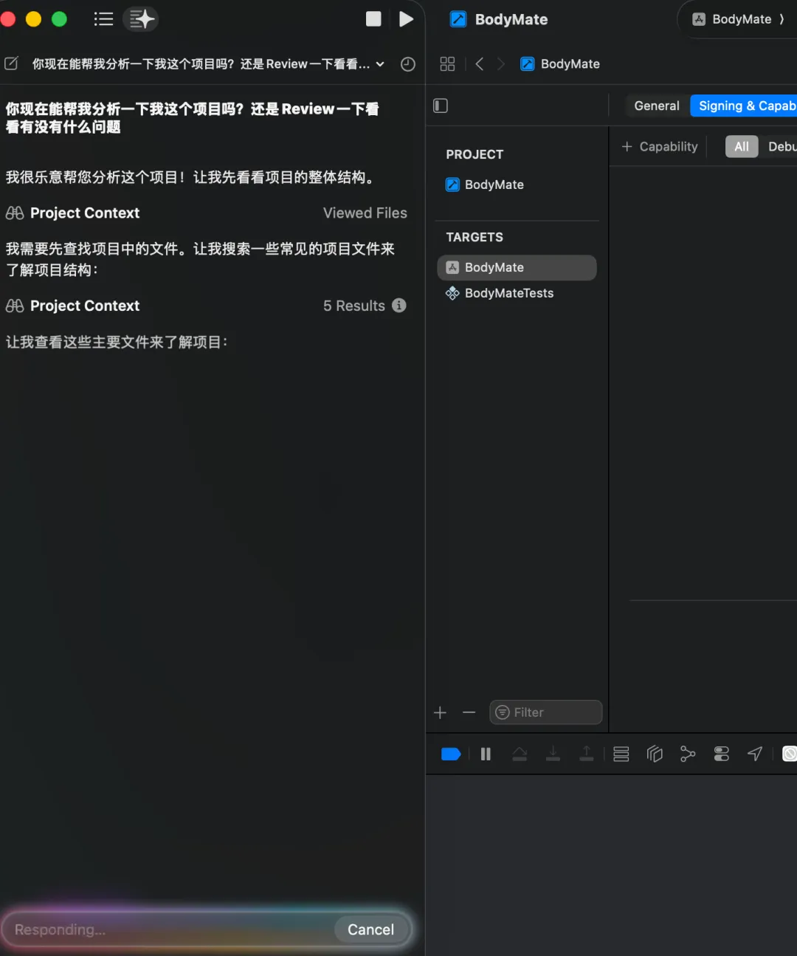Click the PROJECT section header
The image size is (797, 956).
click(x=475, y=154)
